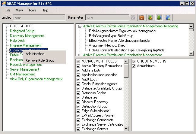Click the management roles list scroll-up arrow
The image size is (196, 134).
[126, 62]
